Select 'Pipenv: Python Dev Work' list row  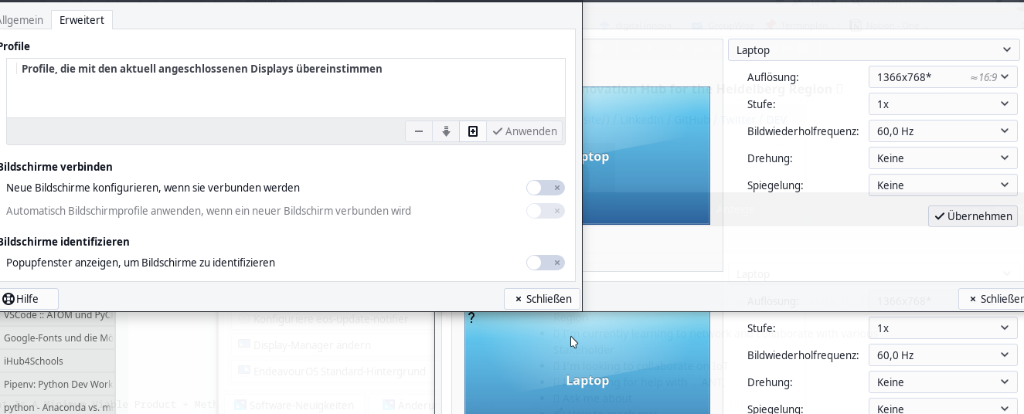(58, 384)
